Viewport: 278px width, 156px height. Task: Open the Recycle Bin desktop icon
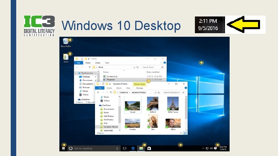point(66,42)
